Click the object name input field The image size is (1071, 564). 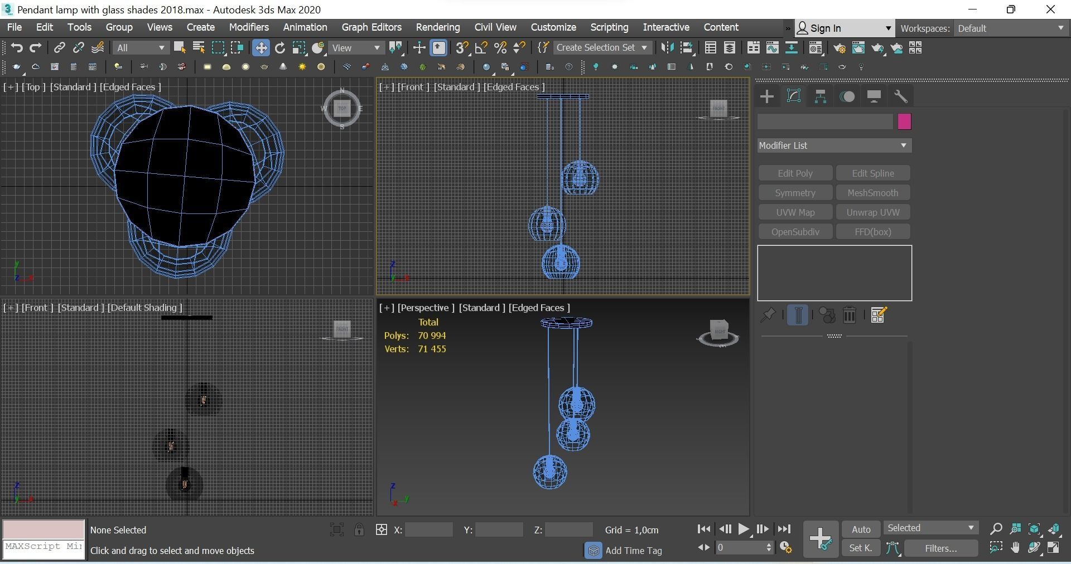pos(825,121)
